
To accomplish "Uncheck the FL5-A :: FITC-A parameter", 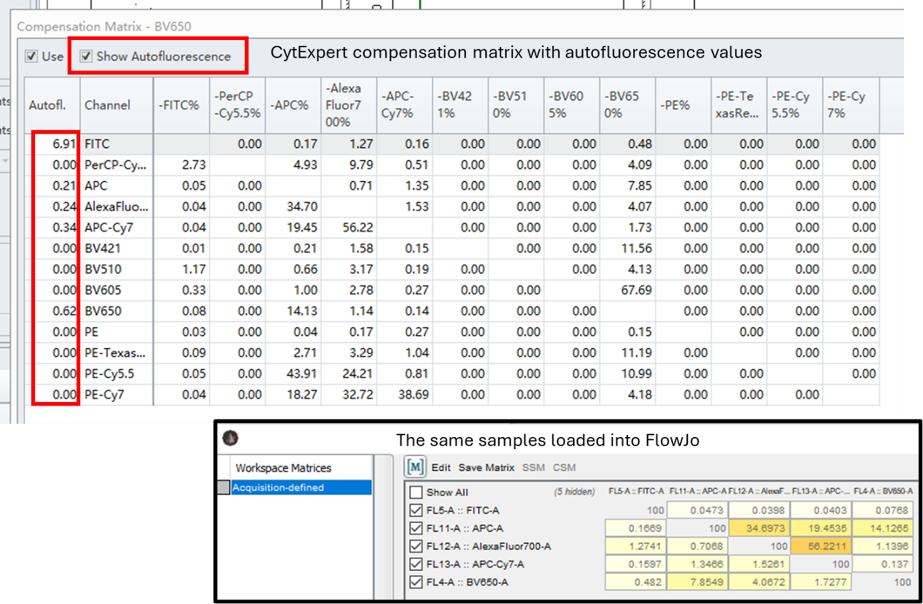I will pyautogui.click(x=416, y=510).
